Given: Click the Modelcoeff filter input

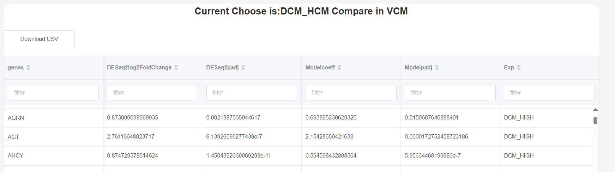Looking at the screenshot, I should click(x=351, y=92).
